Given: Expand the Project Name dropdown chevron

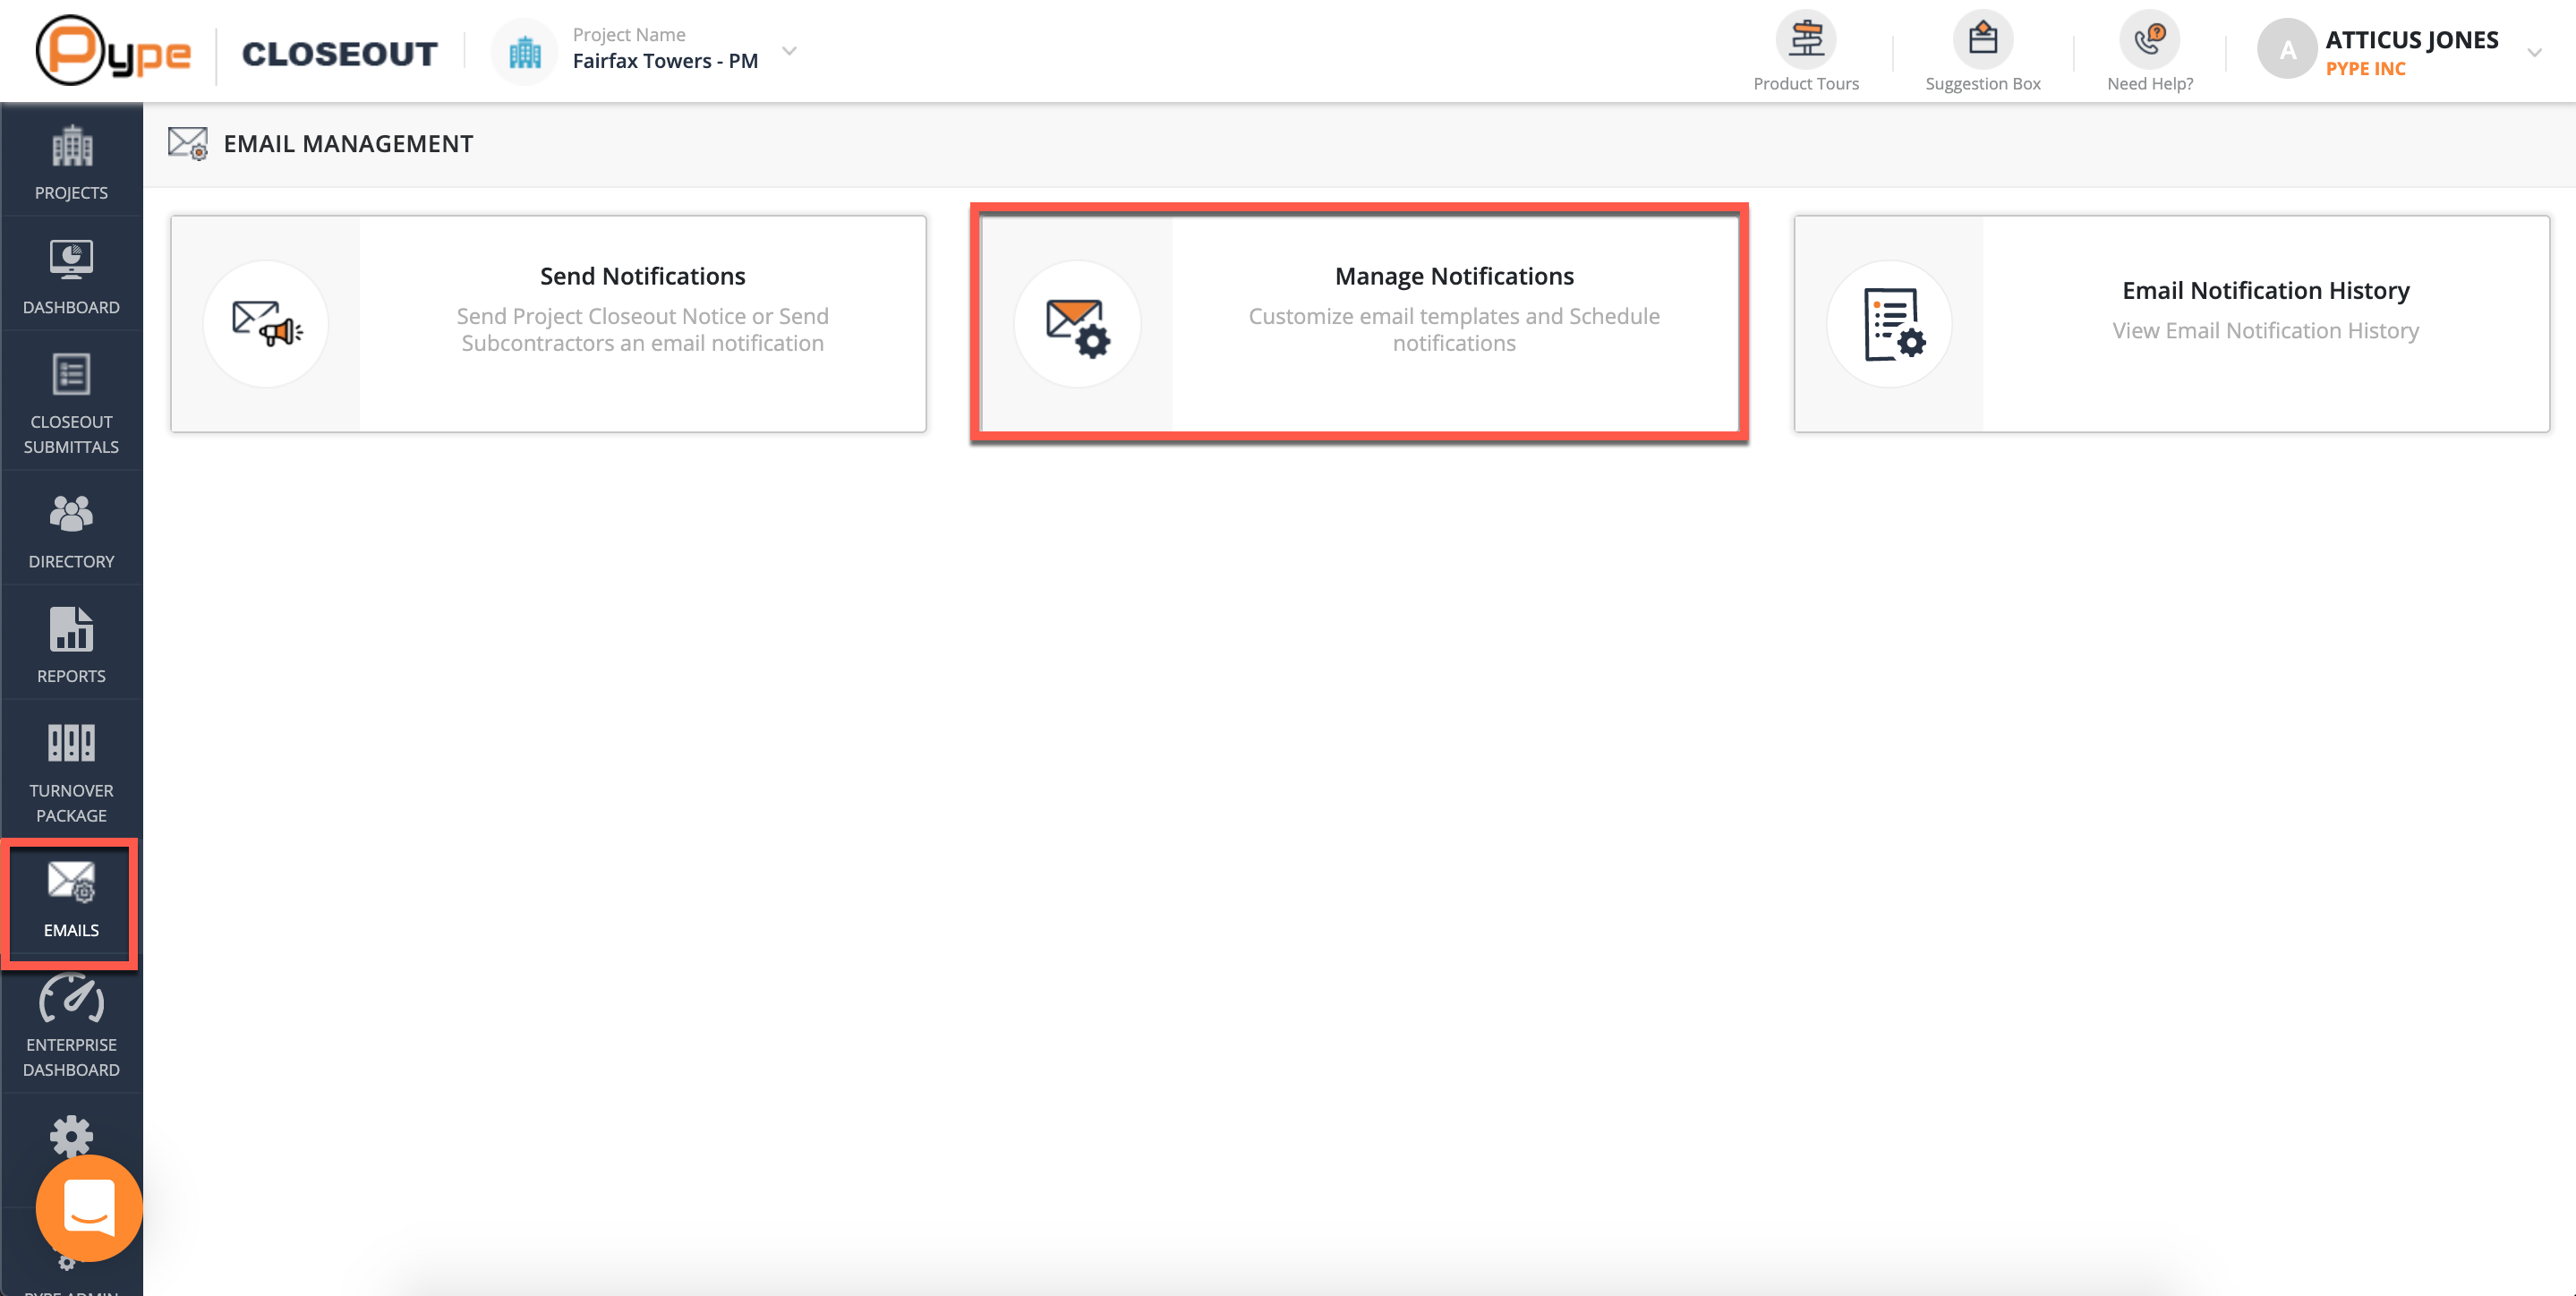Looking at the screenshot, I should [789, 50].
